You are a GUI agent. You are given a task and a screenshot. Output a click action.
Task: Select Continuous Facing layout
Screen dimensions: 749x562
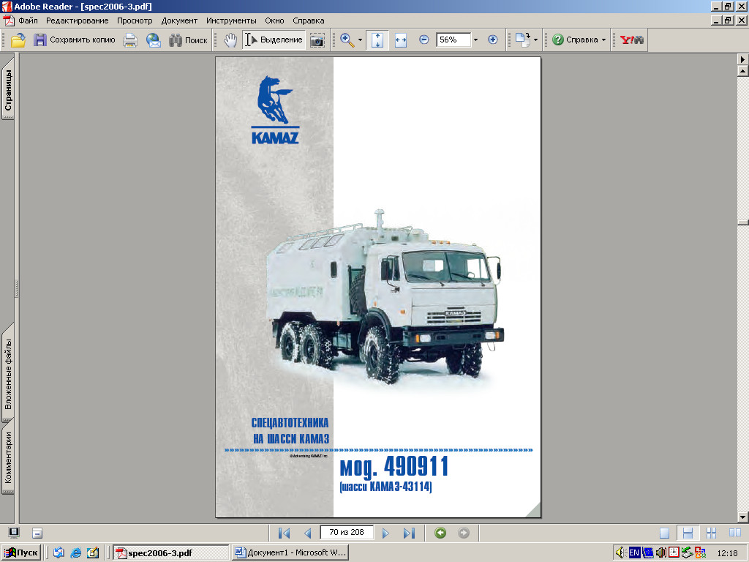(x=711, y=533)
